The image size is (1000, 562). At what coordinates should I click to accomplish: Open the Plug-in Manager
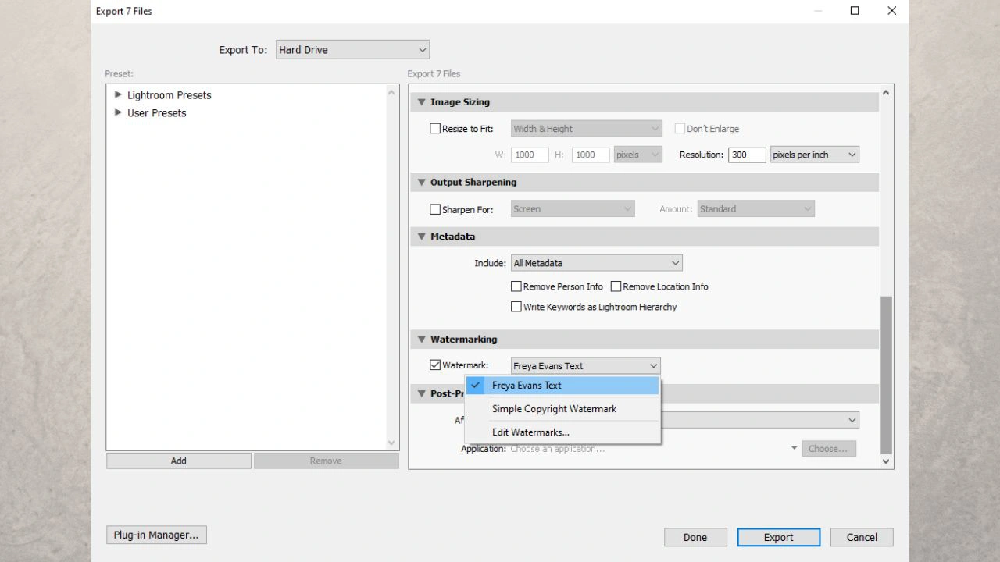click(x=156, y=535)
